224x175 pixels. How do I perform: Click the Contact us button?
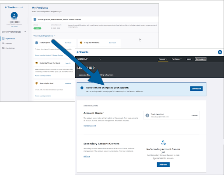click(196, 89)
